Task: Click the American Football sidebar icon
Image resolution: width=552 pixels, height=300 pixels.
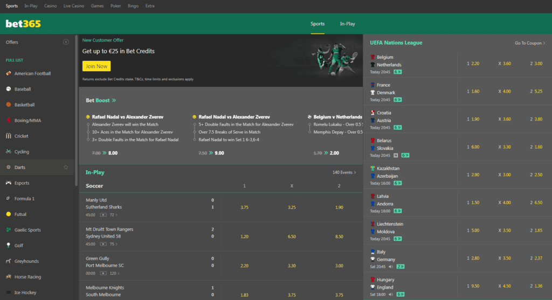Action: [8, 73]
